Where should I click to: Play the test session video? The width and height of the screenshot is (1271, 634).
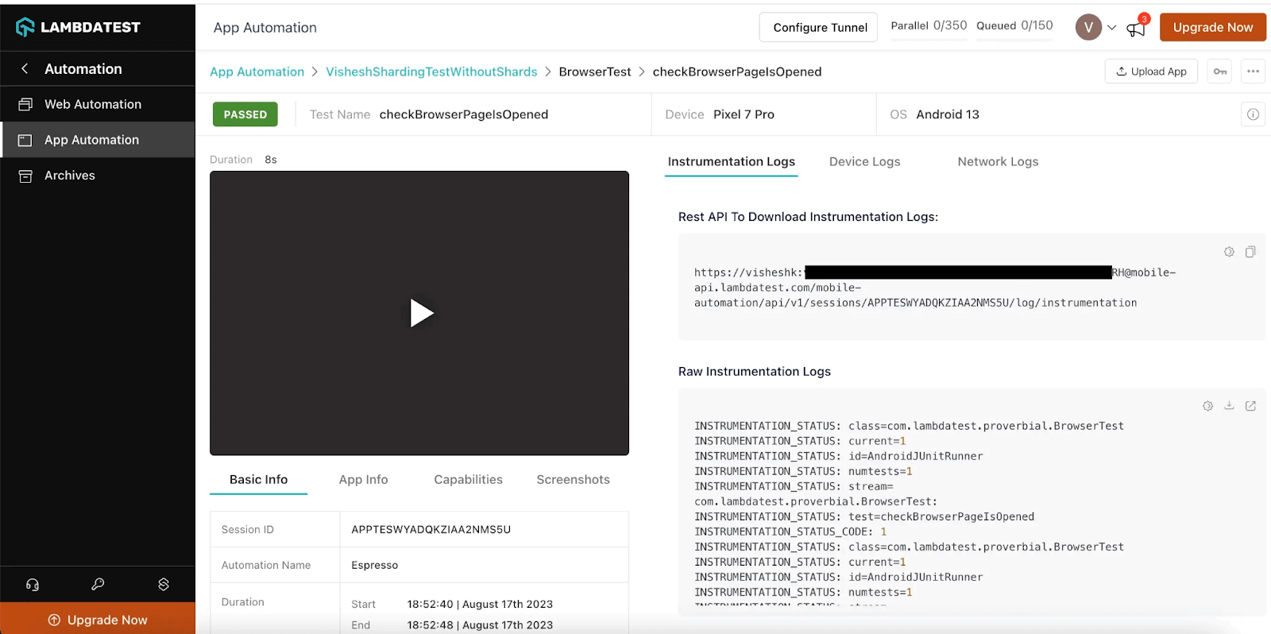(x=420, y=313)
